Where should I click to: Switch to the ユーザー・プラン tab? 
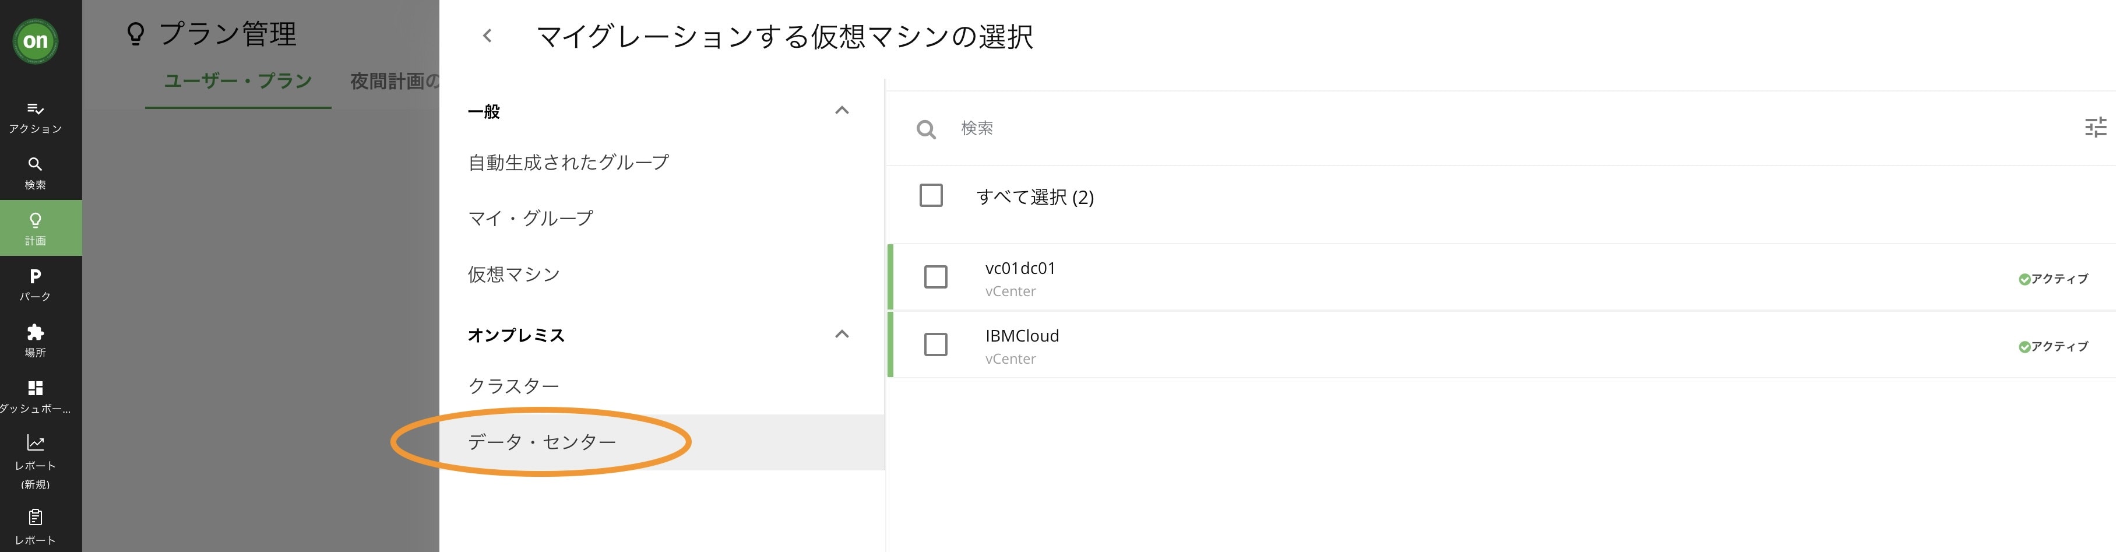click(238, 80)
